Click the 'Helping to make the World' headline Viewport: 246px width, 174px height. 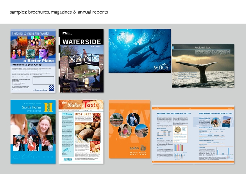pos(30,33)
